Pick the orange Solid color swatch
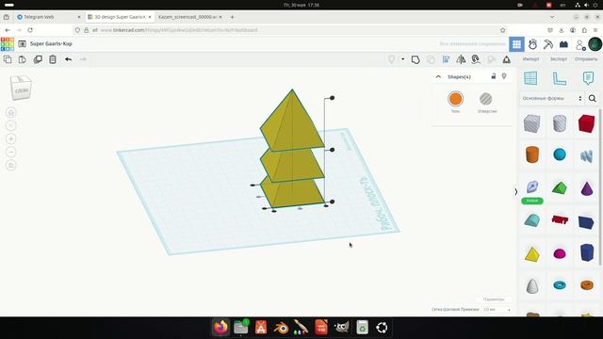 [x=455, y=99]
